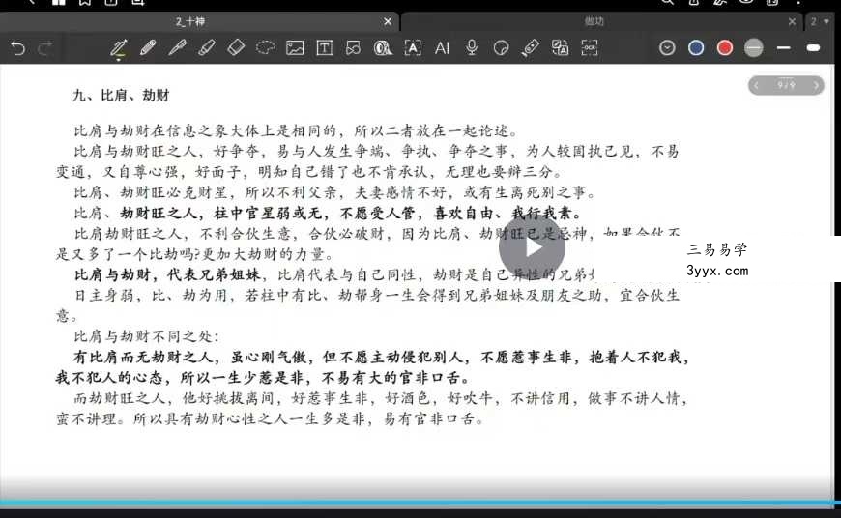Click the line starting 比肩与劫财旺之人，好争夺
Viewport: 841px width, 518px height.
tap(376, 151)
